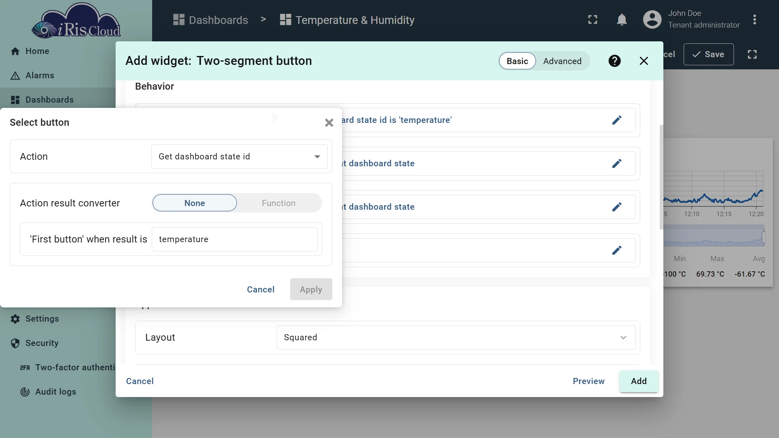Click the chart timeline range handle

[x=764, y=236]
